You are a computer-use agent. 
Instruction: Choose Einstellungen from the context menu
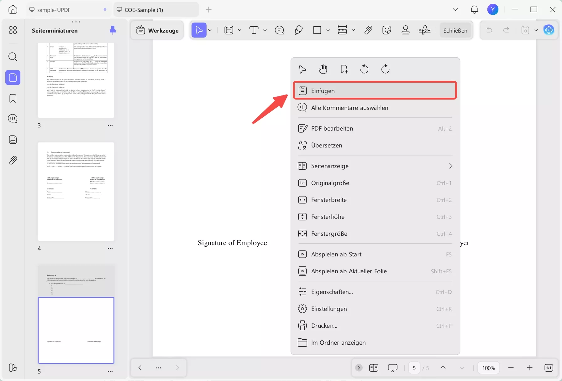[x=375, y=309]
